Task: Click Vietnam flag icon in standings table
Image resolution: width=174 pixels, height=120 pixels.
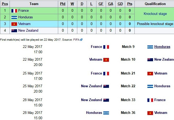Action: pos(14,24)
